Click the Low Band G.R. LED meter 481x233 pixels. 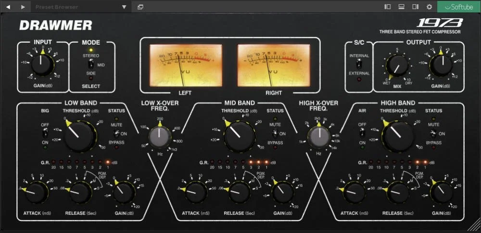(81, 162)
